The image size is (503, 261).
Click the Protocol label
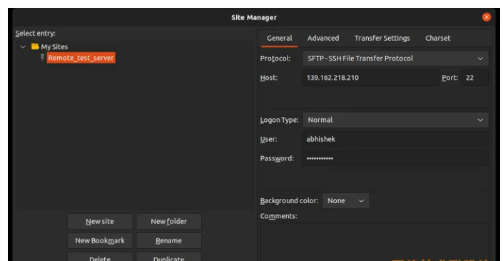pyautogui.click(x=275, y=58)
